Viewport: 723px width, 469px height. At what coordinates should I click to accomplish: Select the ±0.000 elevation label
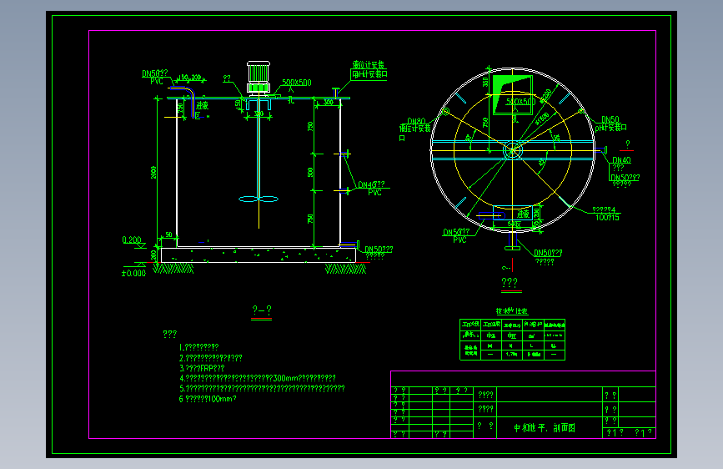tap(133, 273)
